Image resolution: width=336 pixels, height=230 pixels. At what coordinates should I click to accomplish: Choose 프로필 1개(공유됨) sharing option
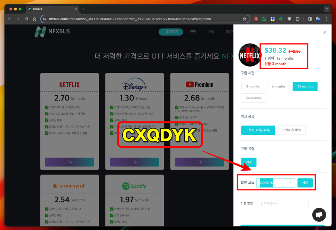point(258,130)
